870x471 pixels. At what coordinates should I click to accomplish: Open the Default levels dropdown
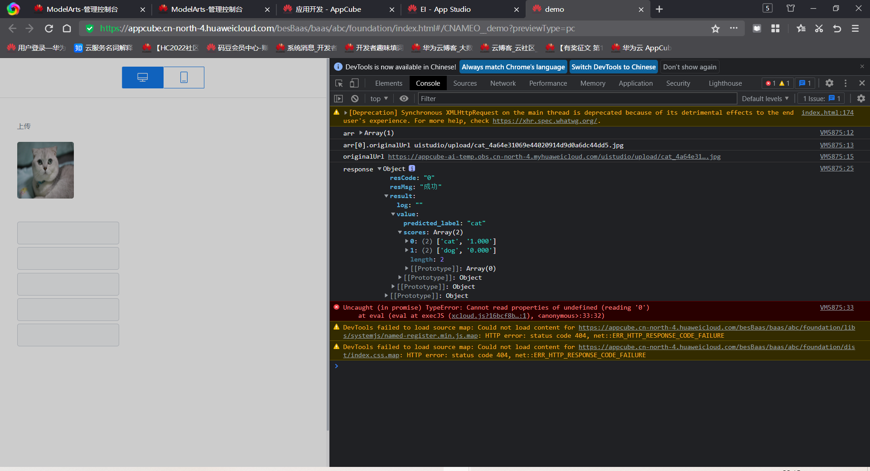765,99
